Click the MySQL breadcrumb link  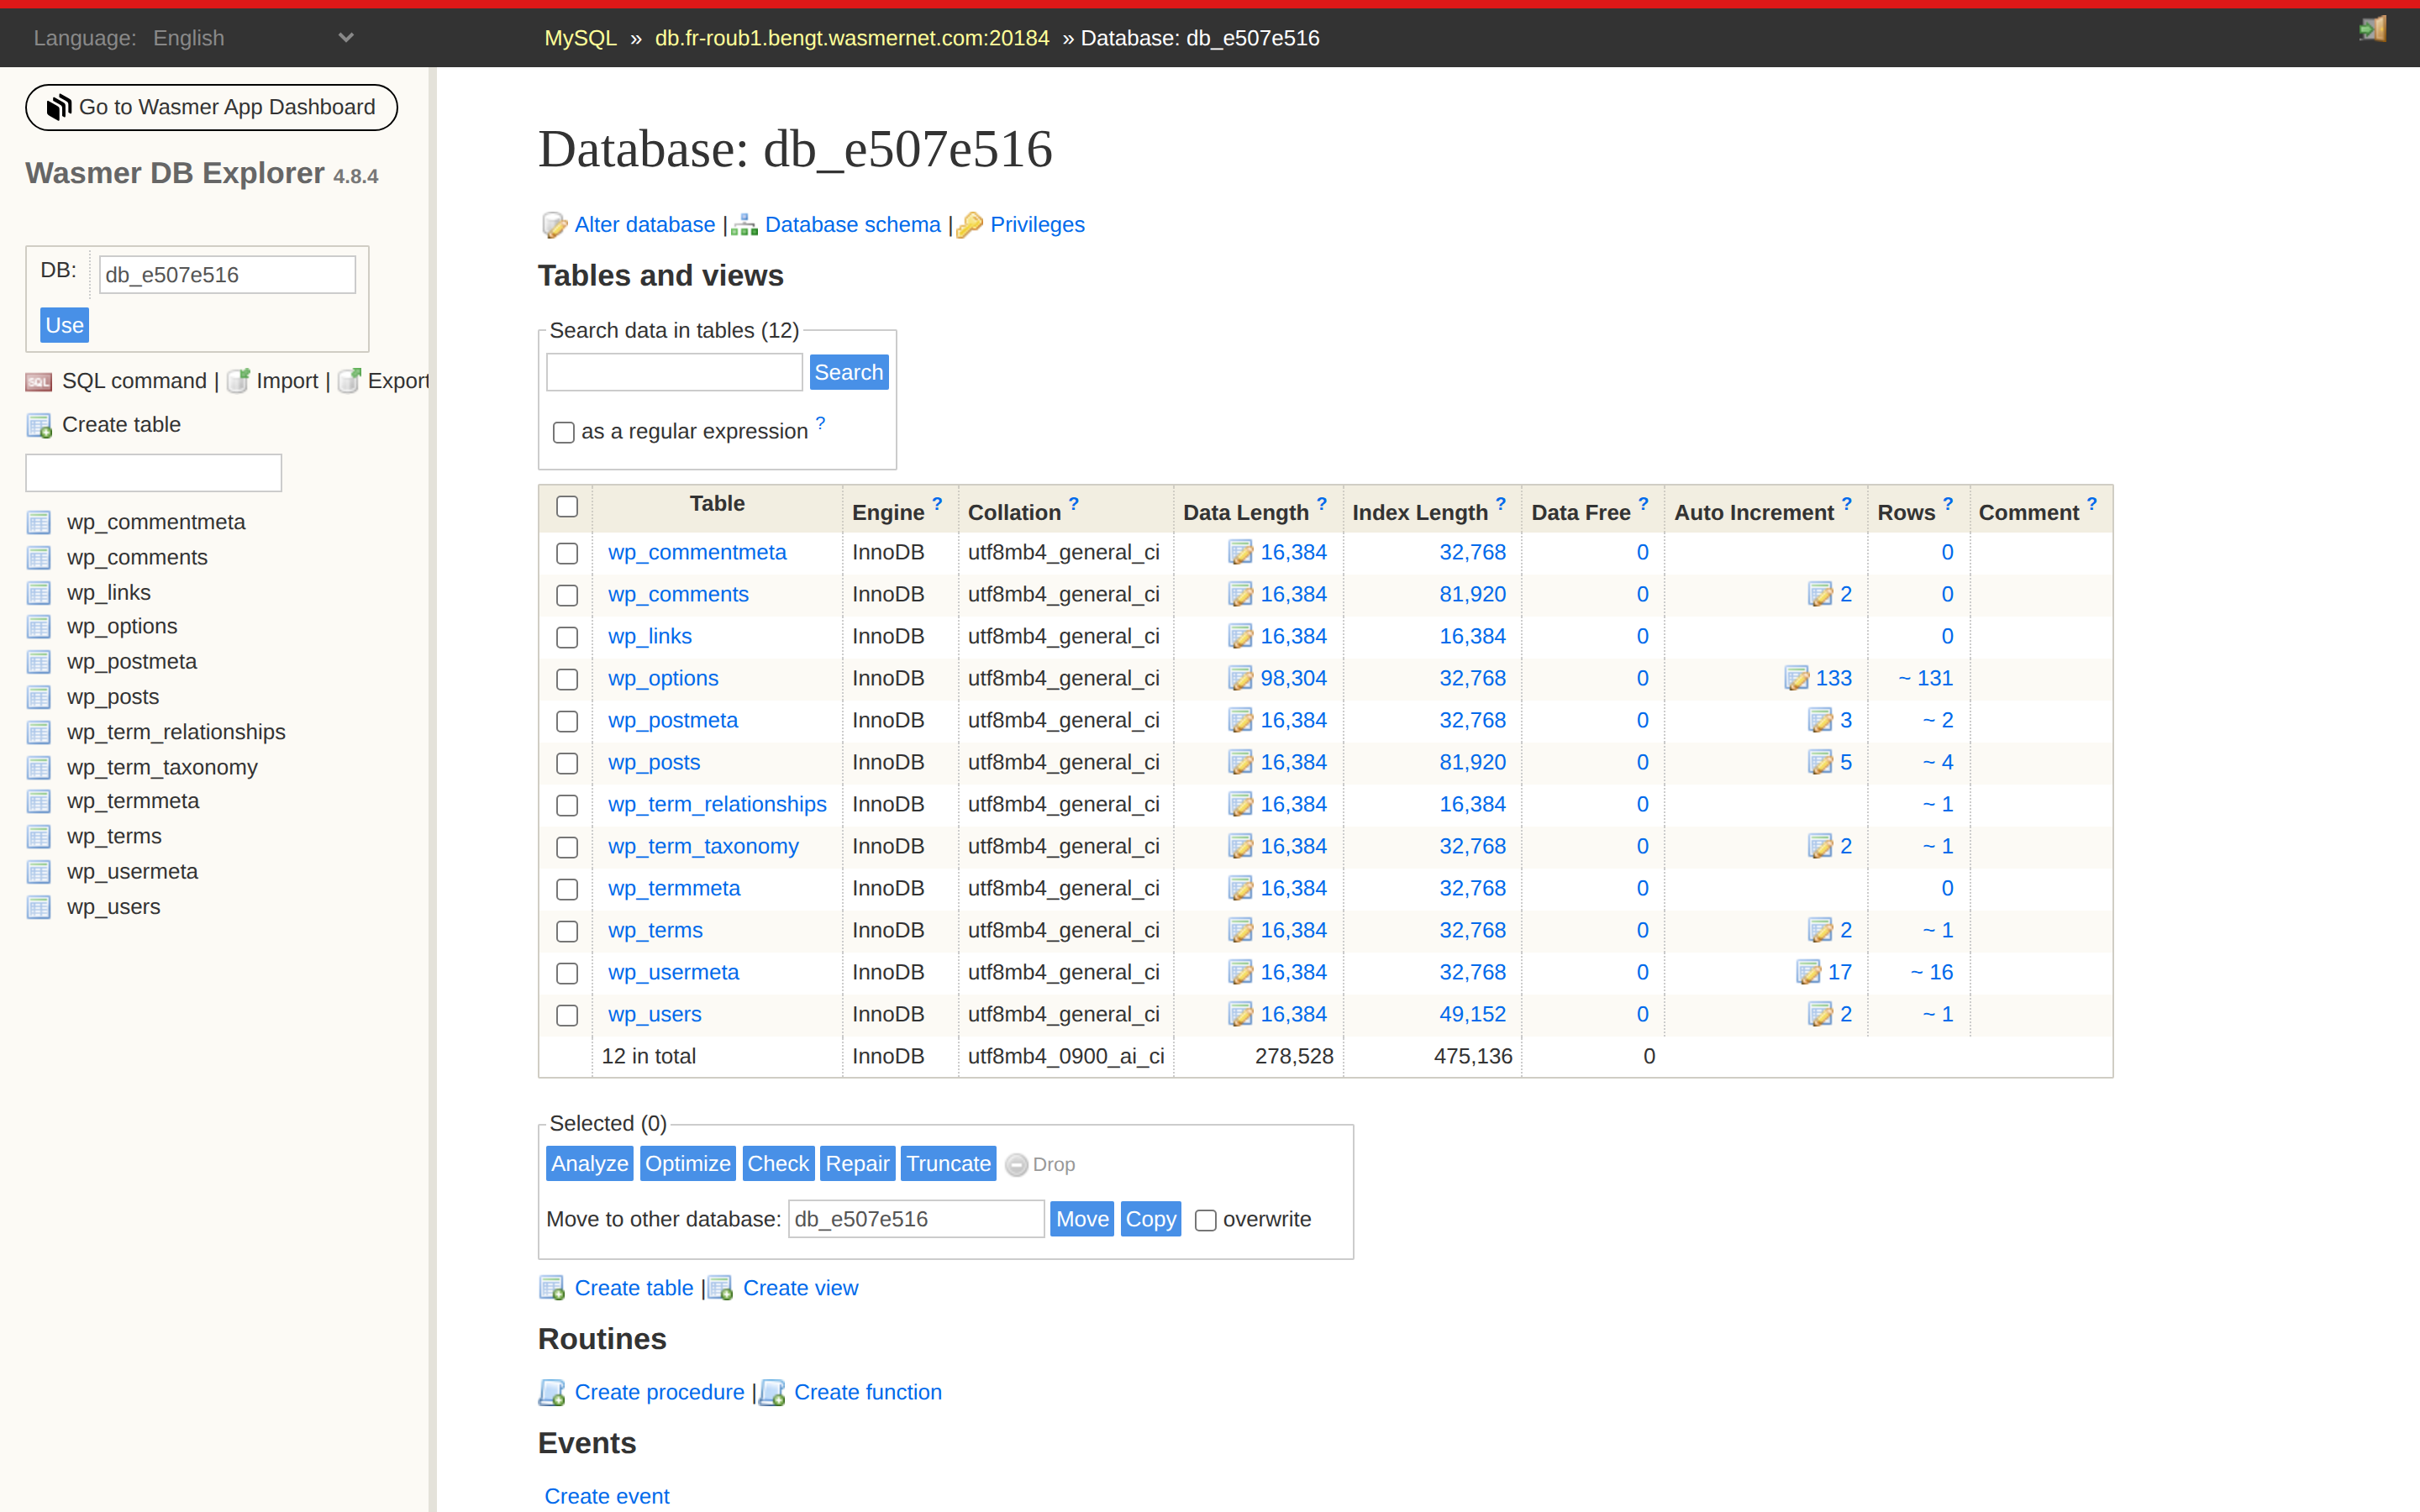point(580,38)
